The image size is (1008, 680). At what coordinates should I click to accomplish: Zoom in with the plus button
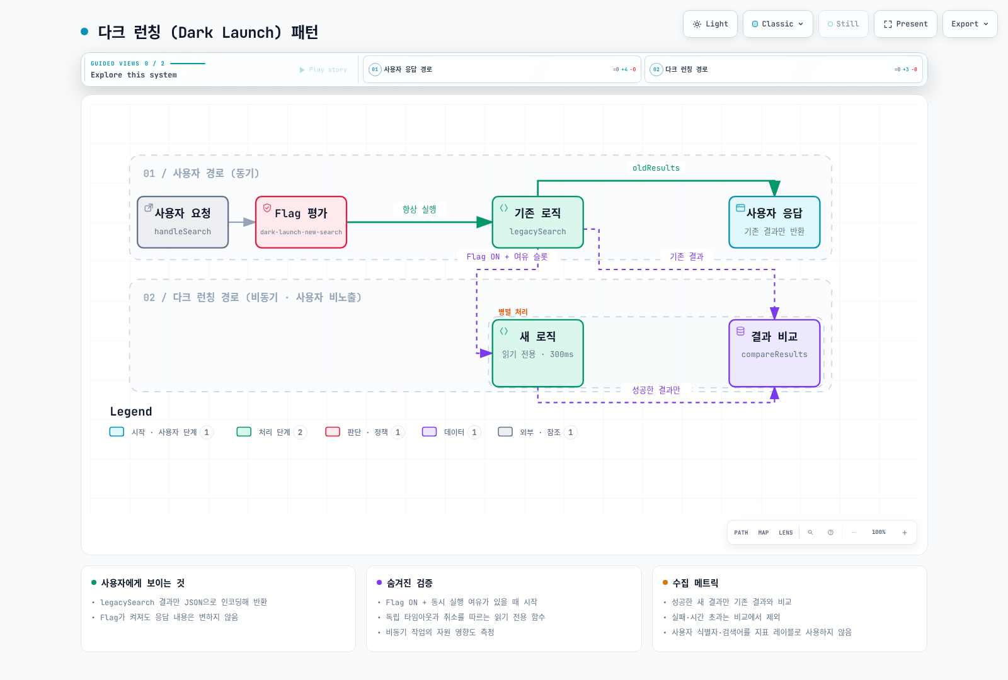(x=905, y=533)
